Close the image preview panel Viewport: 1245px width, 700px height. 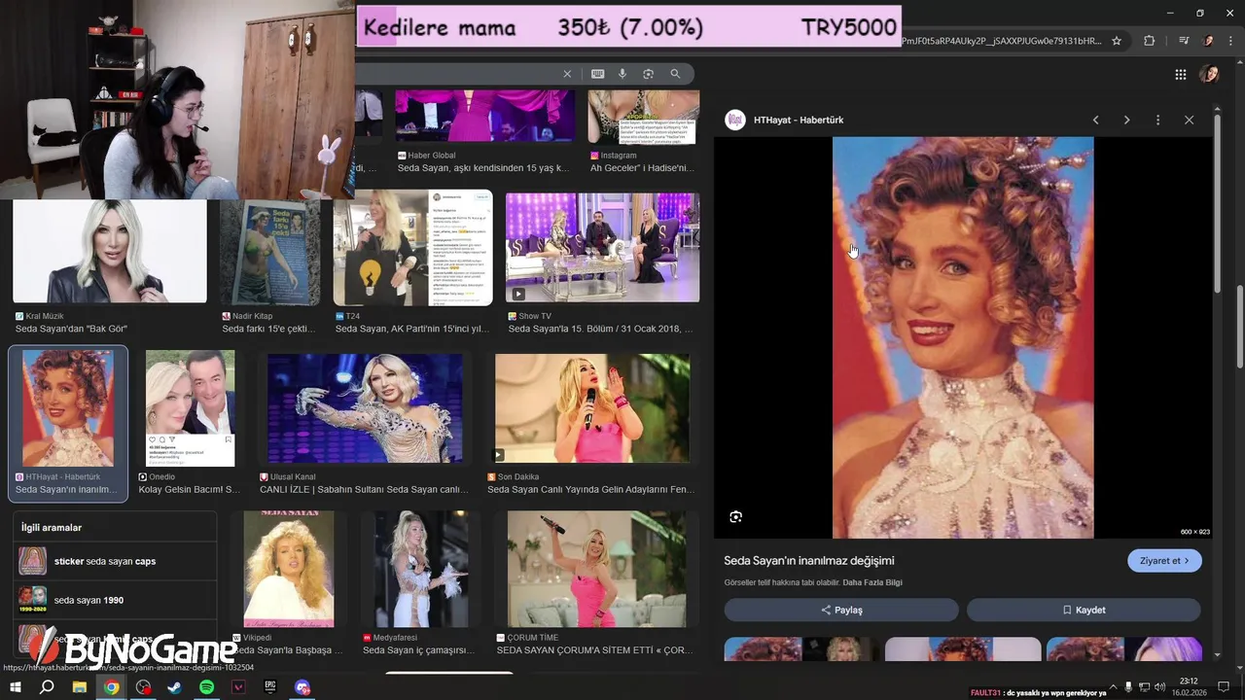1189,120
